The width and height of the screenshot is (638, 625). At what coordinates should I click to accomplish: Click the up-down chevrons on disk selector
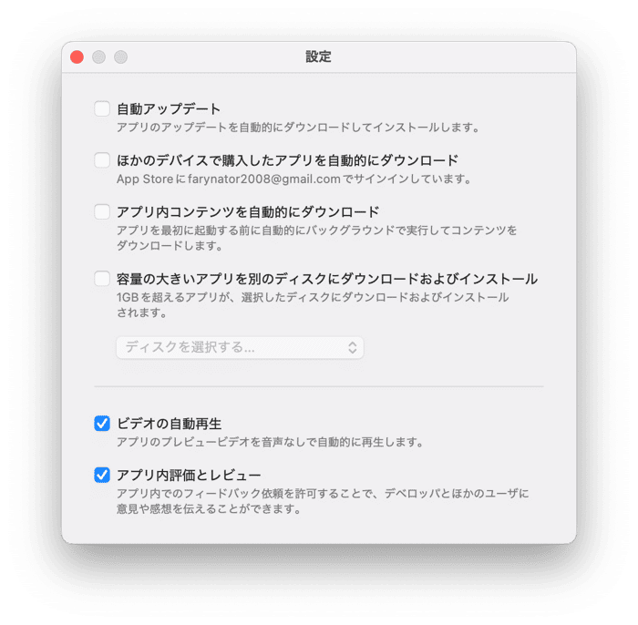(x=353, y=347)
